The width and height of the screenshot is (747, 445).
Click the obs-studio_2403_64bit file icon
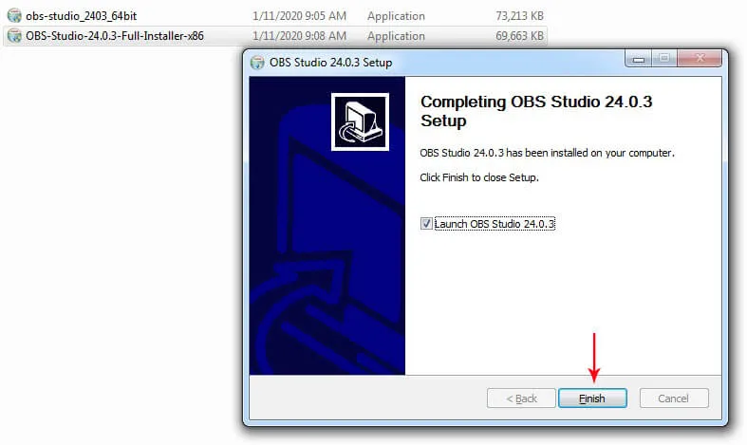coord(14,16)
